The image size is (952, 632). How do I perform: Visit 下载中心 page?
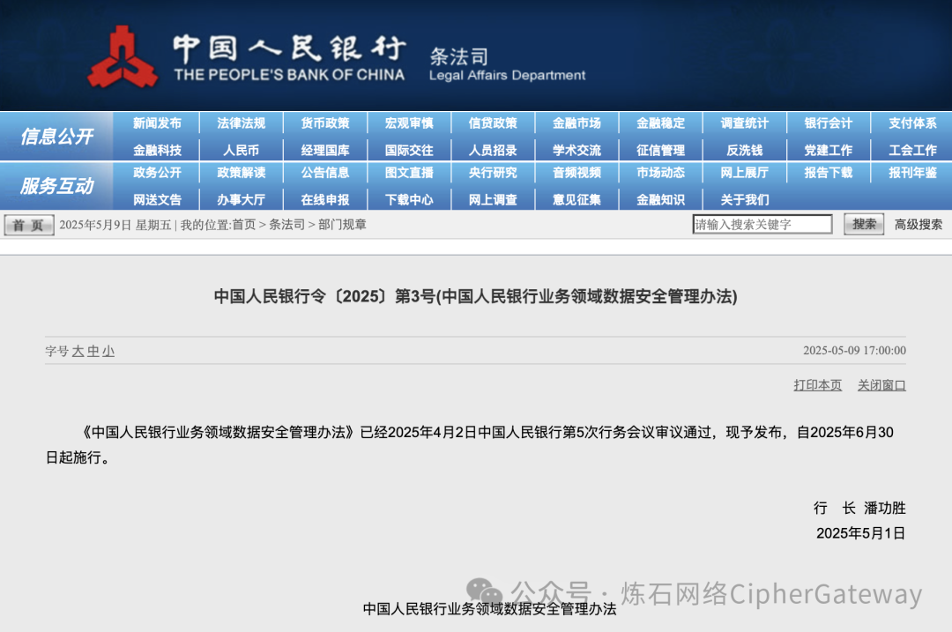coord(409,200)
